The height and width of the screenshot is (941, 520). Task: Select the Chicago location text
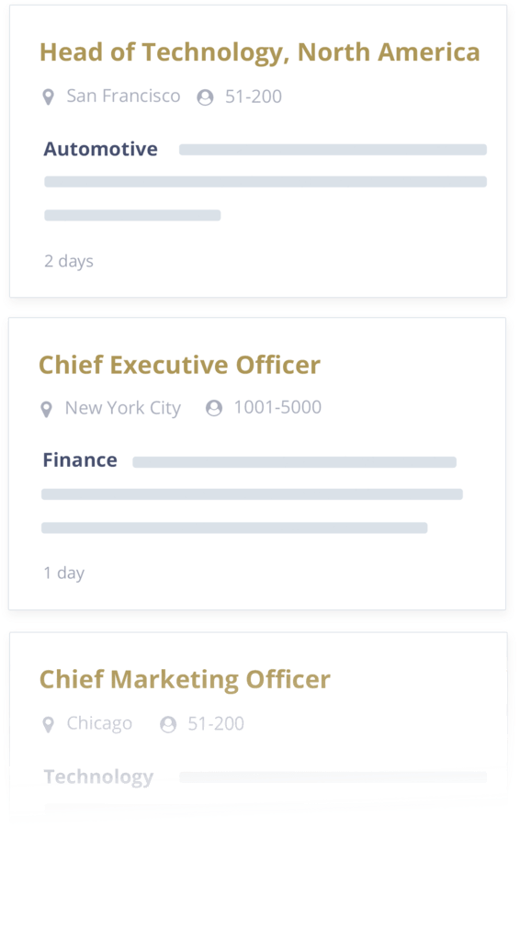99,723
